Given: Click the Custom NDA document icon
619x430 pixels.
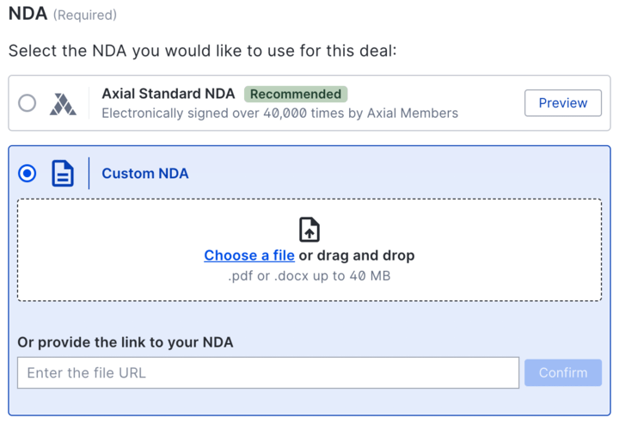Looking at the screenshot, I should [x=63, y=174].
